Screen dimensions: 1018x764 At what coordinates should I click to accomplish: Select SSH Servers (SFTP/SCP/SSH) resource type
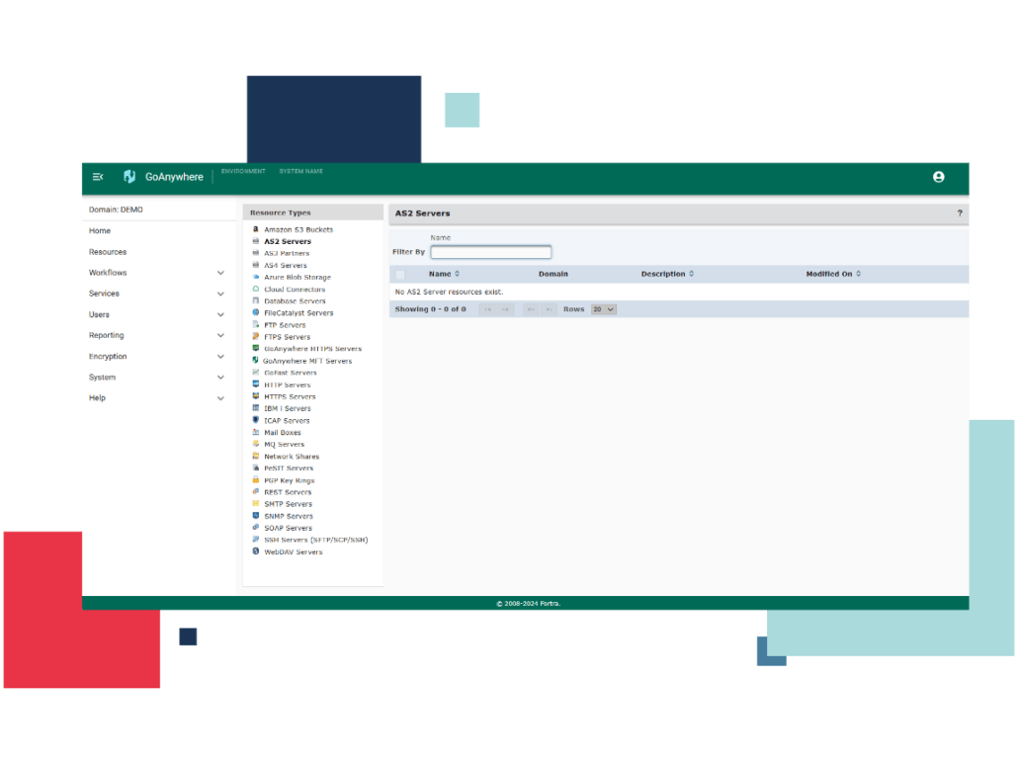tap(315, 540)
